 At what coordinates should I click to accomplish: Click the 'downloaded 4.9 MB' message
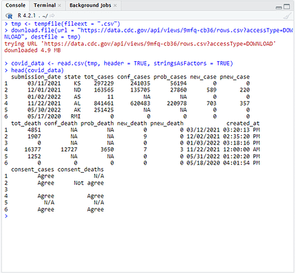coord(33,50)
